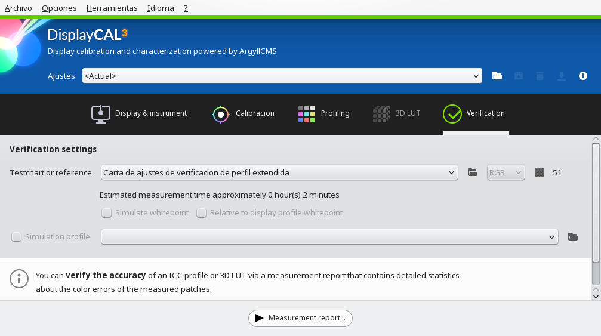The image size is (601, 336).
Task: Check Relative to display profile whitepoint
Action: click(x=202, y=213)
